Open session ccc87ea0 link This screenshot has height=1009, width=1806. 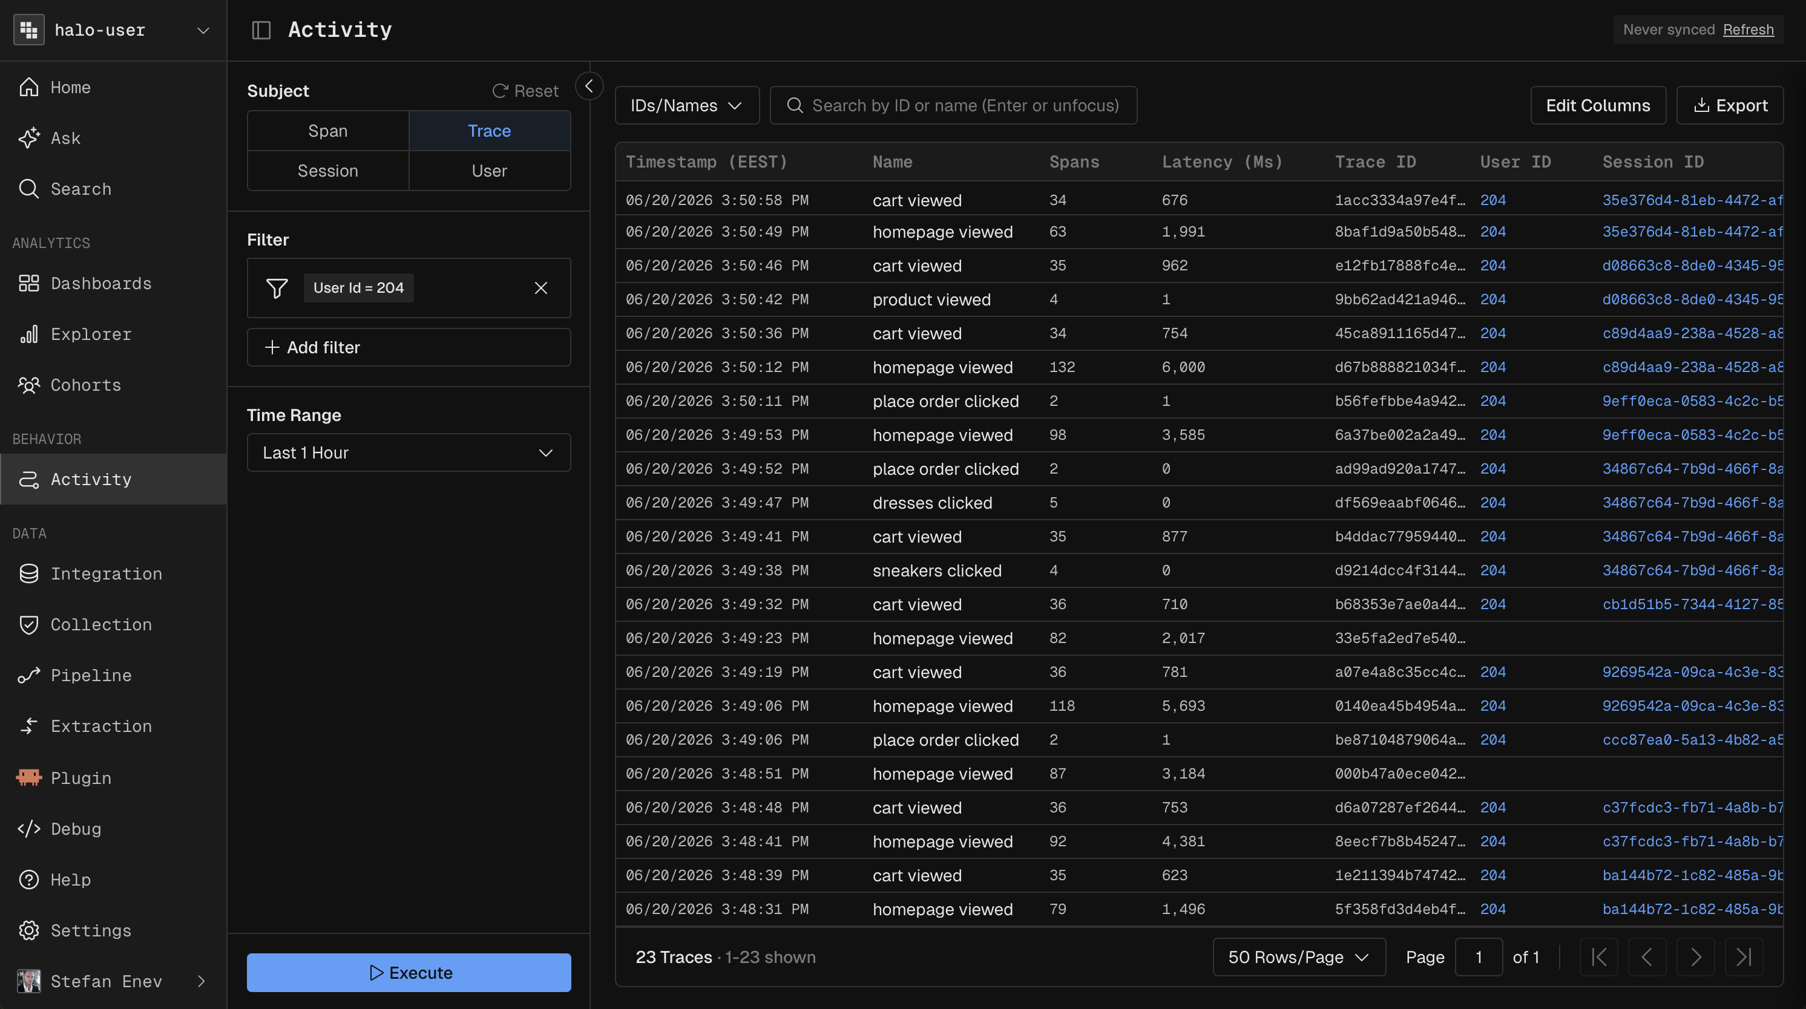click(x=1692, y=740)
